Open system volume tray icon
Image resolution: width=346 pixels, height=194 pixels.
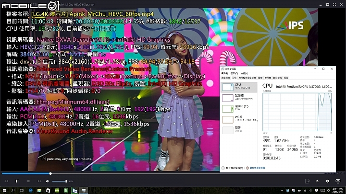click(310, 191)
